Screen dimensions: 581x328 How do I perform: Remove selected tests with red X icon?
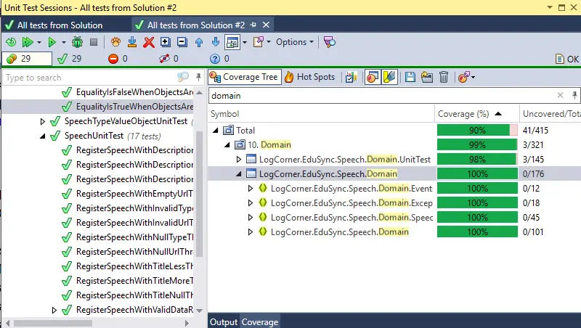pyautogui.click(x=149, y=42)
